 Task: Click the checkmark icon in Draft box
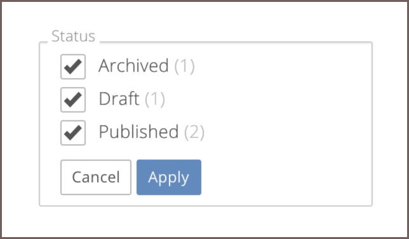(x=73, y=100)
